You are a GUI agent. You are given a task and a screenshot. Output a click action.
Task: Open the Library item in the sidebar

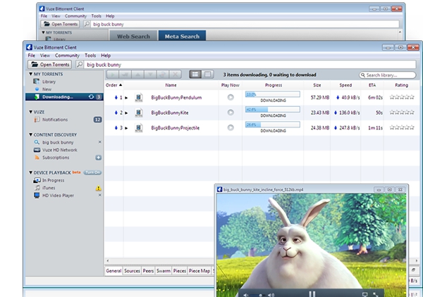point(51,82)
